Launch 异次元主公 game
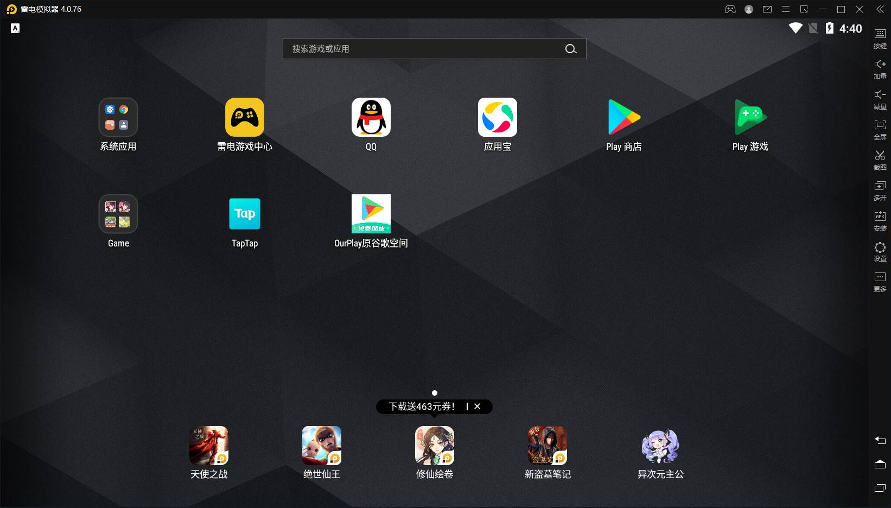The image size is (891, 508). point(660,446)
